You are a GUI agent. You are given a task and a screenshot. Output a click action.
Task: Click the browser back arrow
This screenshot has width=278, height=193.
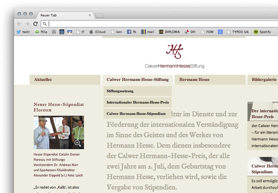(x=20, y=24)
